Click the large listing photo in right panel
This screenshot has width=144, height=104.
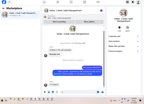(124, 13)
